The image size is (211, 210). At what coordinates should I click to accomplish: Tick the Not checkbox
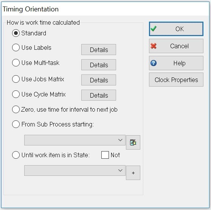coord(105,155)
